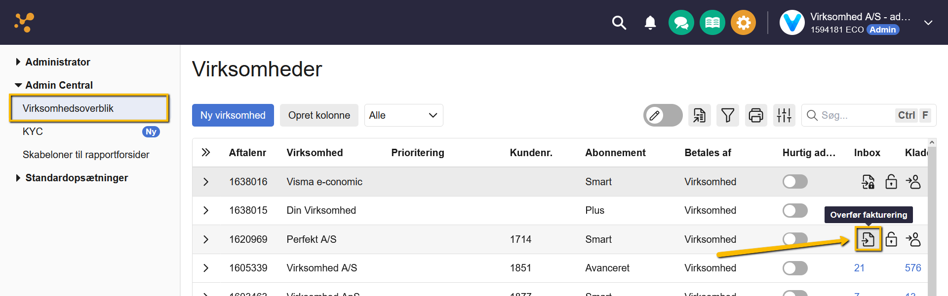Click the print icon
The image size is (948, 296).
click(756, 116)
